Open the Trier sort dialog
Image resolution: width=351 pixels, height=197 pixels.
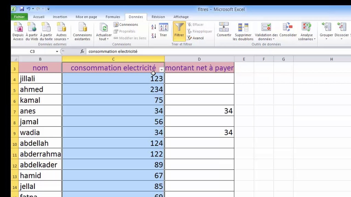click(x=163, y=30)
